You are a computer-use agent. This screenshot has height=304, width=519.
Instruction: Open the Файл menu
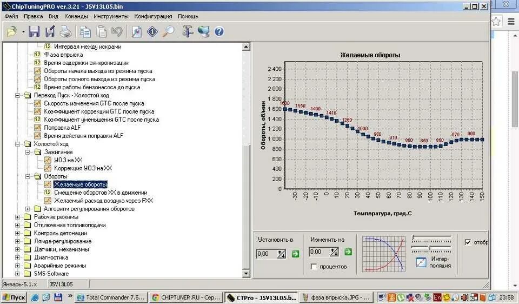click(x=11, y=16)
